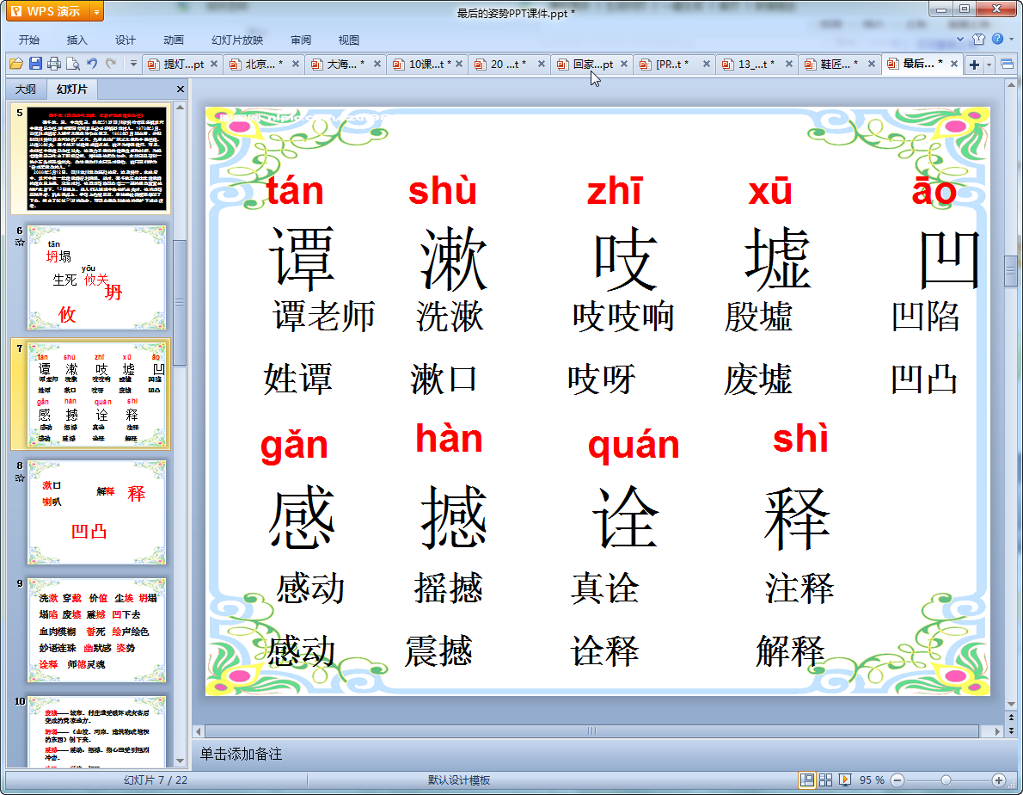Open the 视图 menu tab
The width and height of the screenshot is (1023, 795).
click(349, 40)
